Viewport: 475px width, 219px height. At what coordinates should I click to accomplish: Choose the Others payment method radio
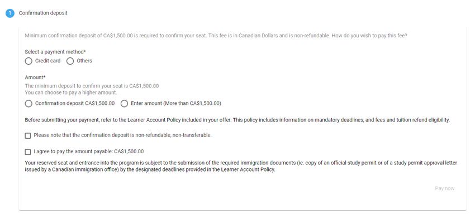[x=70, y=61]
